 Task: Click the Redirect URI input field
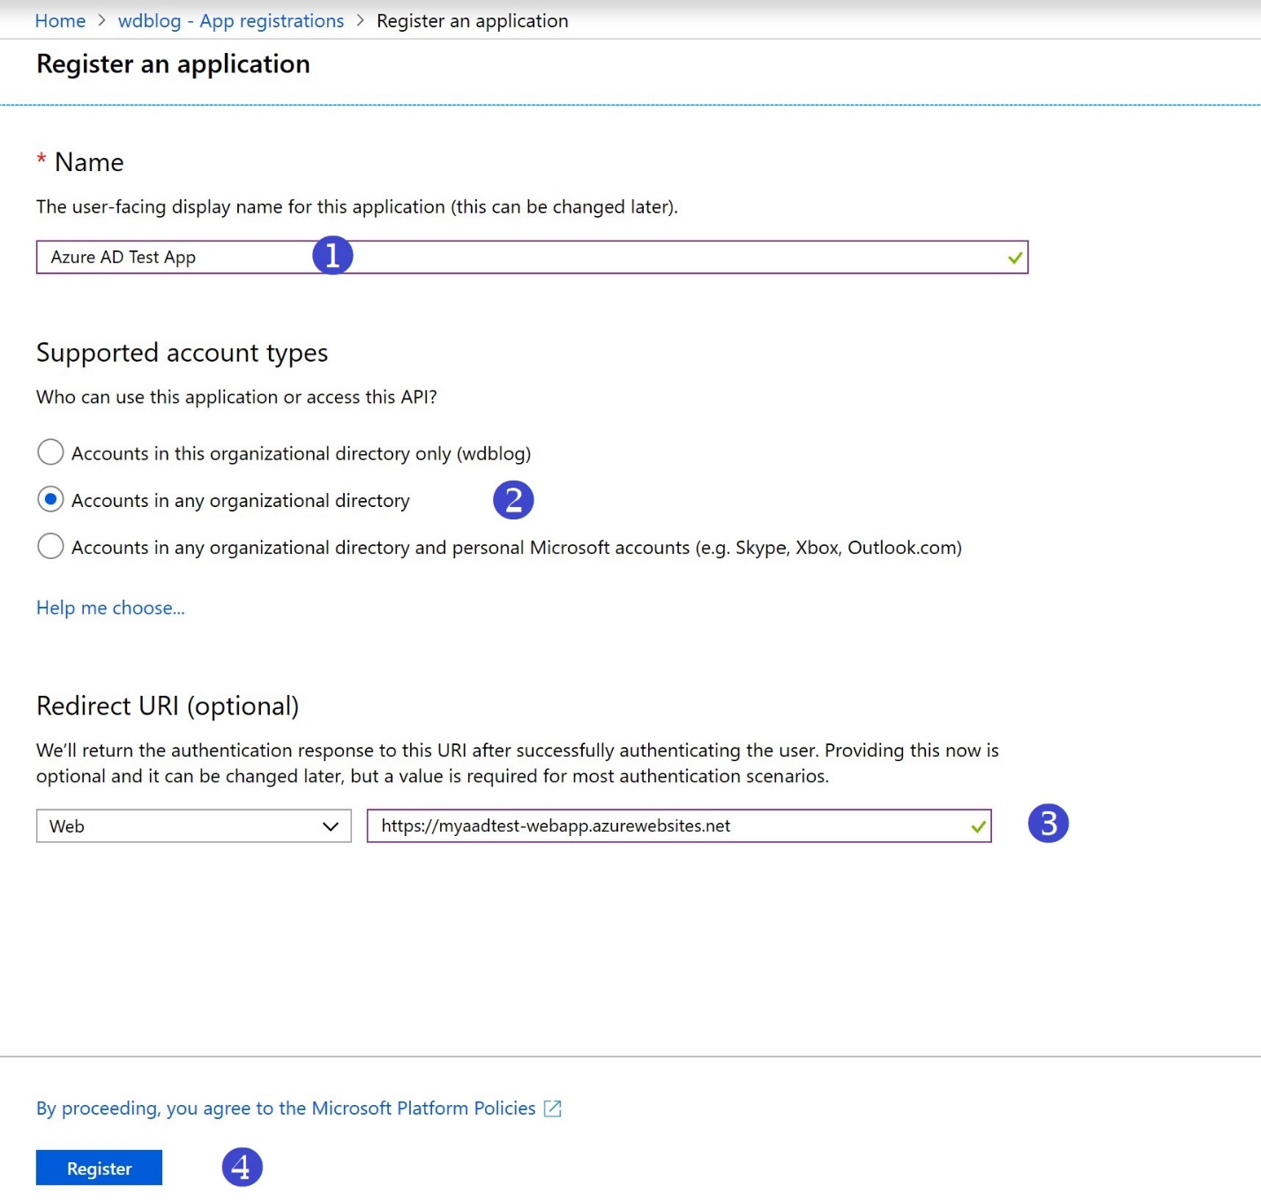click(679, 826)
